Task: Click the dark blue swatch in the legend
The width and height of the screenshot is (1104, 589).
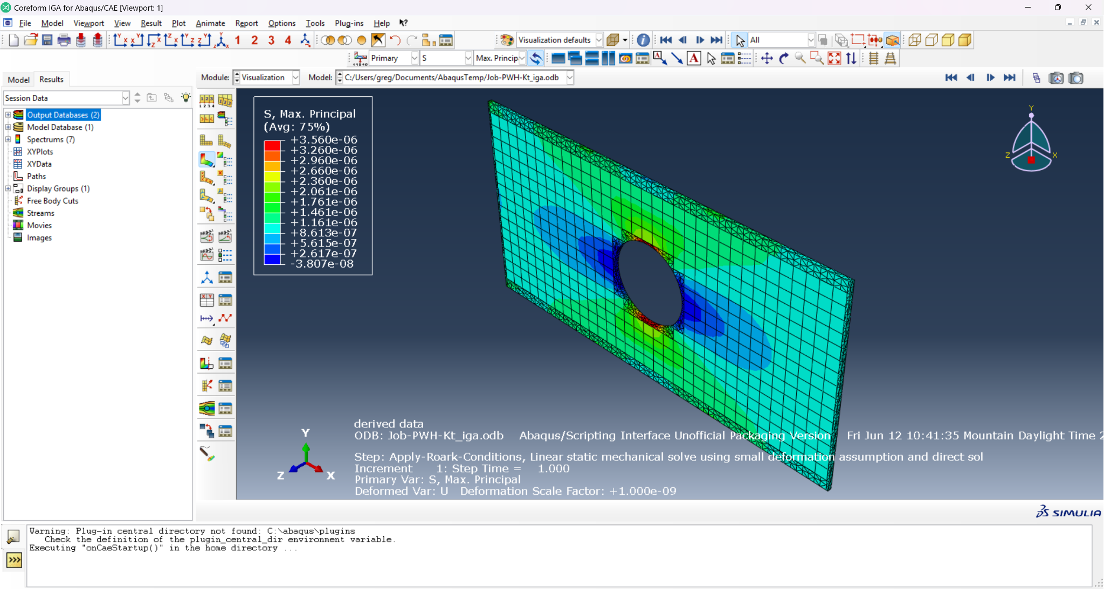Action: point(272,259)
